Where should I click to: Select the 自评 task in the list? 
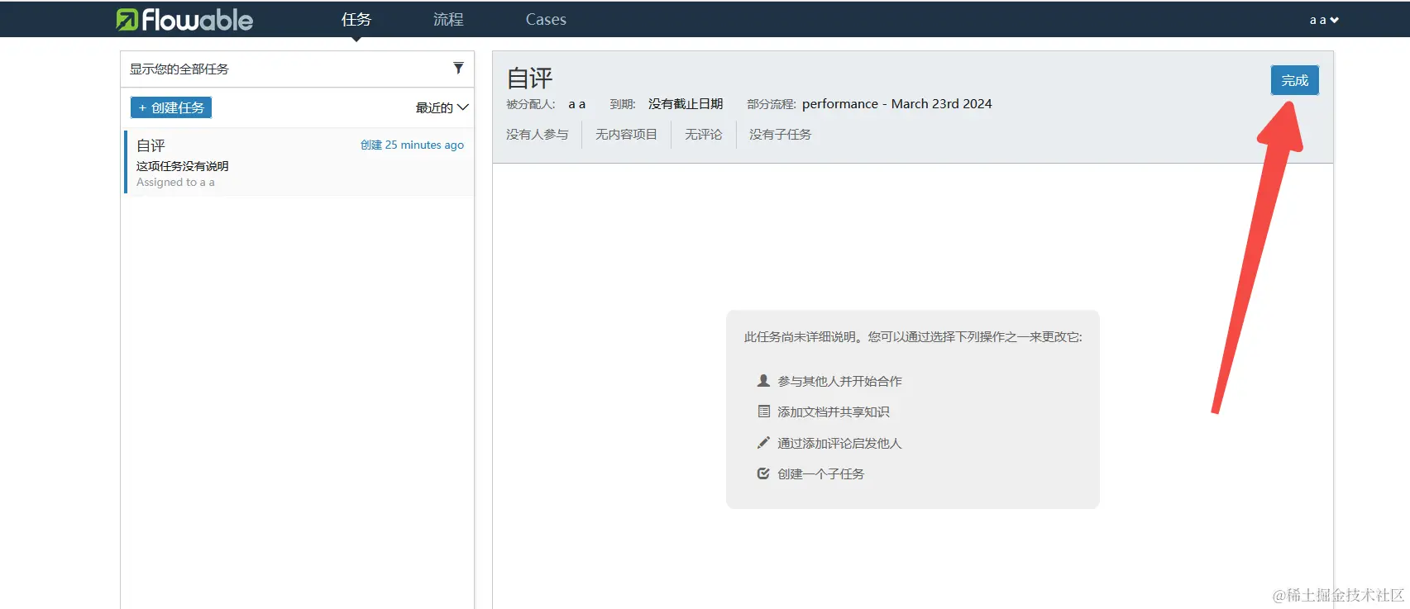299,162
